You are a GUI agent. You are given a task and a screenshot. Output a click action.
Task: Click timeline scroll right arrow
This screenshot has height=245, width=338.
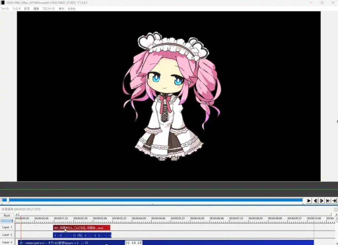point(336,214)
